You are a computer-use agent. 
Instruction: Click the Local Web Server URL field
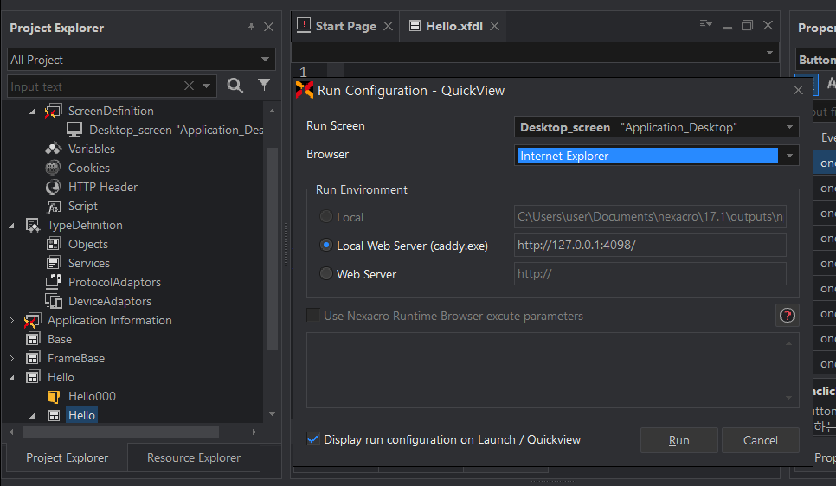point(650,245)
